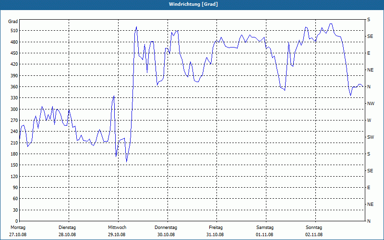Select the 390 value on the degree axis
Image resolution: width=384 pixels, height=240 pixels.
click(14, 76)
